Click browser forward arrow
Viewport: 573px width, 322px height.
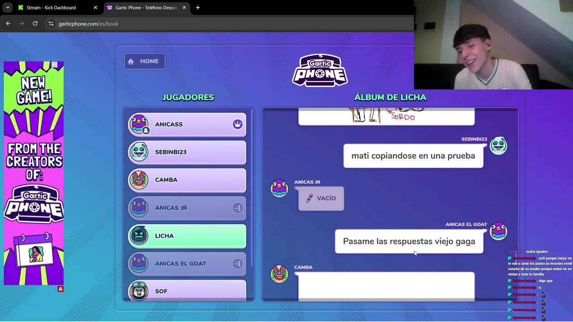click(21, 24)
